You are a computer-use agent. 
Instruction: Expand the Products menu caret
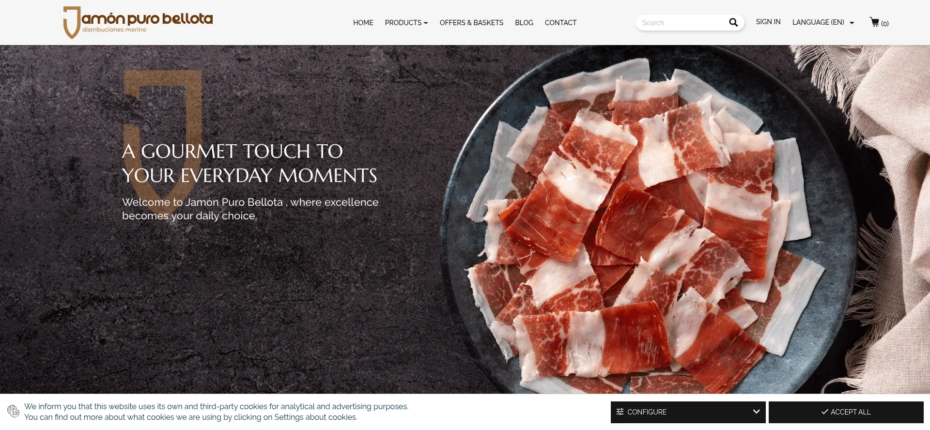pos(426,23)
